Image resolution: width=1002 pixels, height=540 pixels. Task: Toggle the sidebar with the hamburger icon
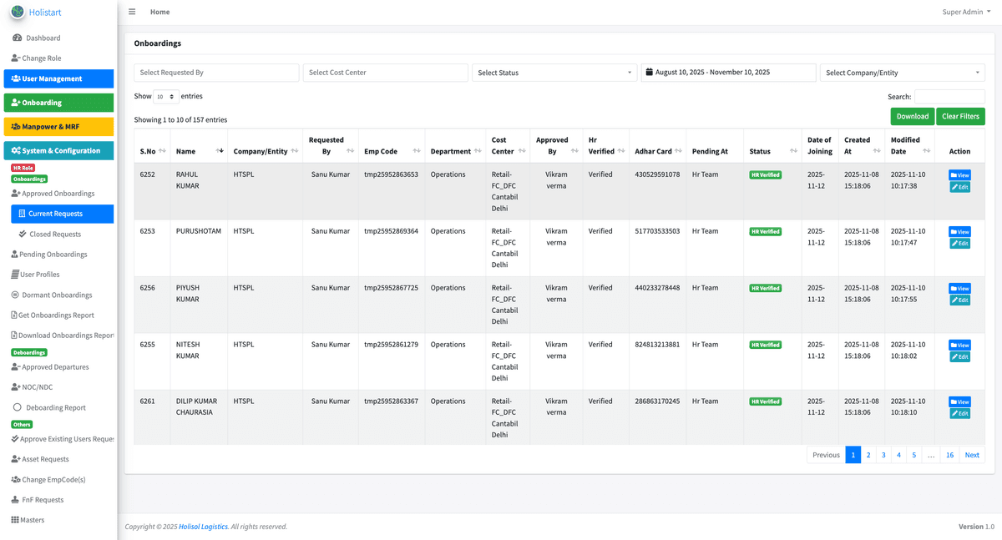pyautogui.click(x=132, y=12)
